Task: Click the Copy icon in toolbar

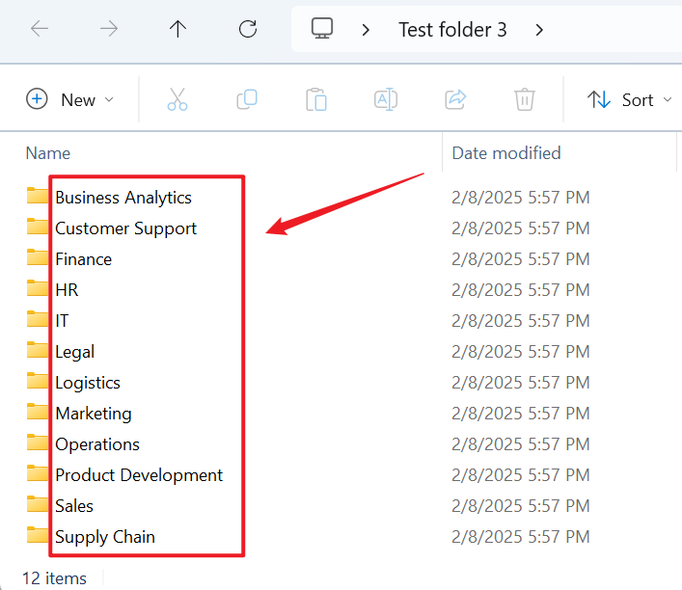Action: click(x=247, y=99)
